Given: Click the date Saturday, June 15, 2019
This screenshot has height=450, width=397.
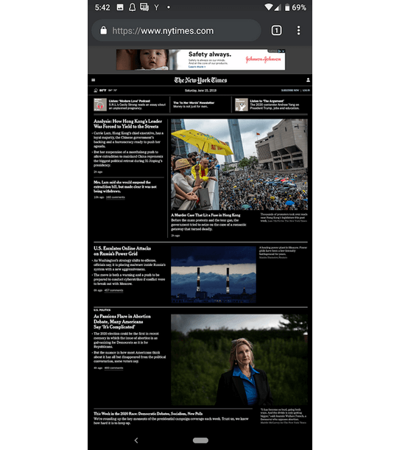Looking at the screenshot, I should point(200,91).
